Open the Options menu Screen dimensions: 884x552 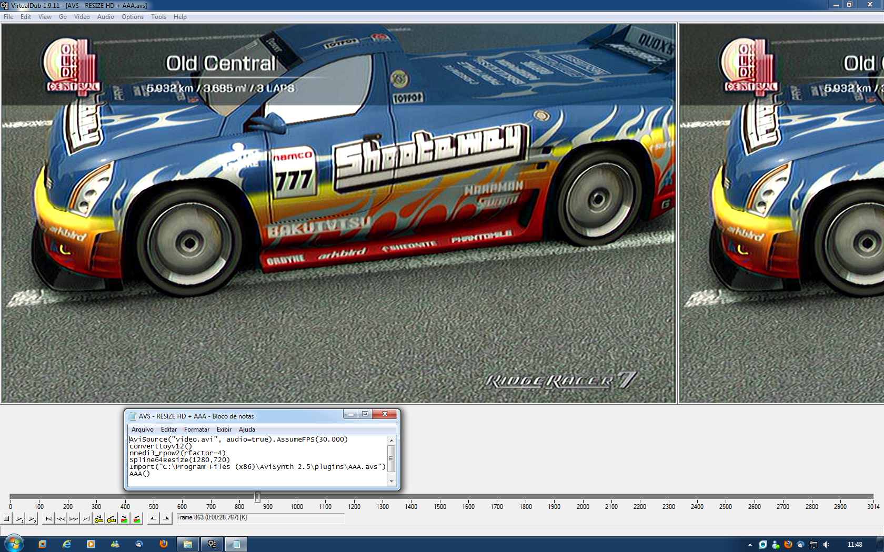[x=133, y=17]
